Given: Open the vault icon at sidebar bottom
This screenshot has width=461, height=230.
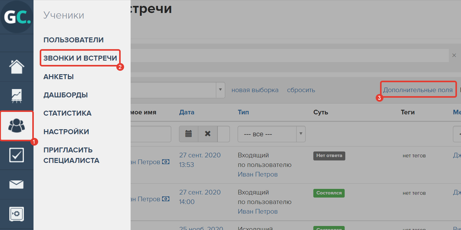Looking at the screenshot, I should [x=16, y=214].
